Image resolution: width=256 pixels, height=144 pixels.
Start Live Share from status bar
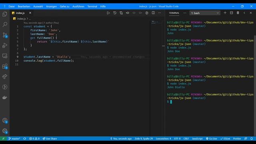tap(50, 139)
